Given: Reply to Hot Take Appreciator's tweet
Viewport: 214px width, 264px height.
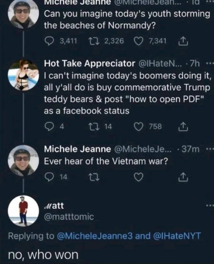Looking at the screenshot, I should pos(49,126).
